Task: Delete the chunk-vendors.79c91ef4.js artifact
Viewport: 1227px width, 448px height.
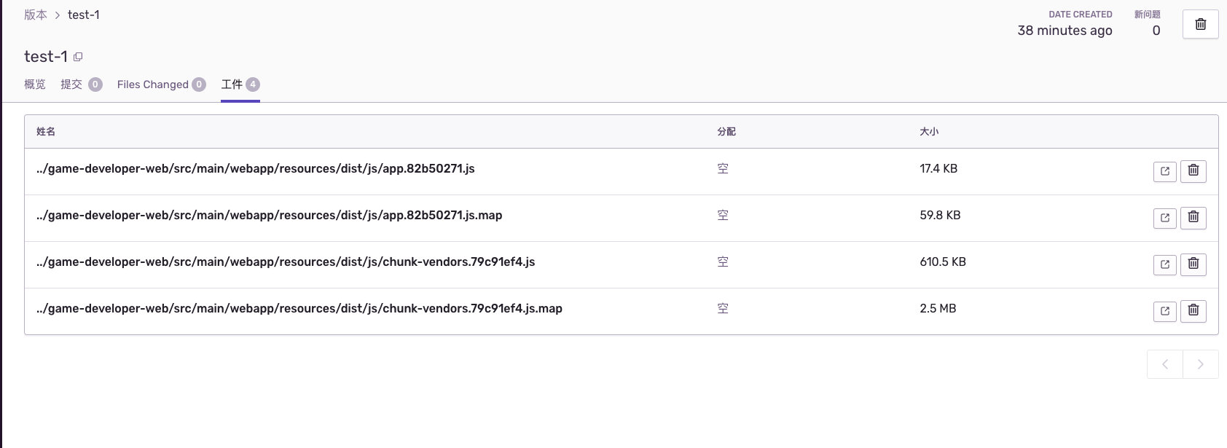Action: click(1193, 264)
